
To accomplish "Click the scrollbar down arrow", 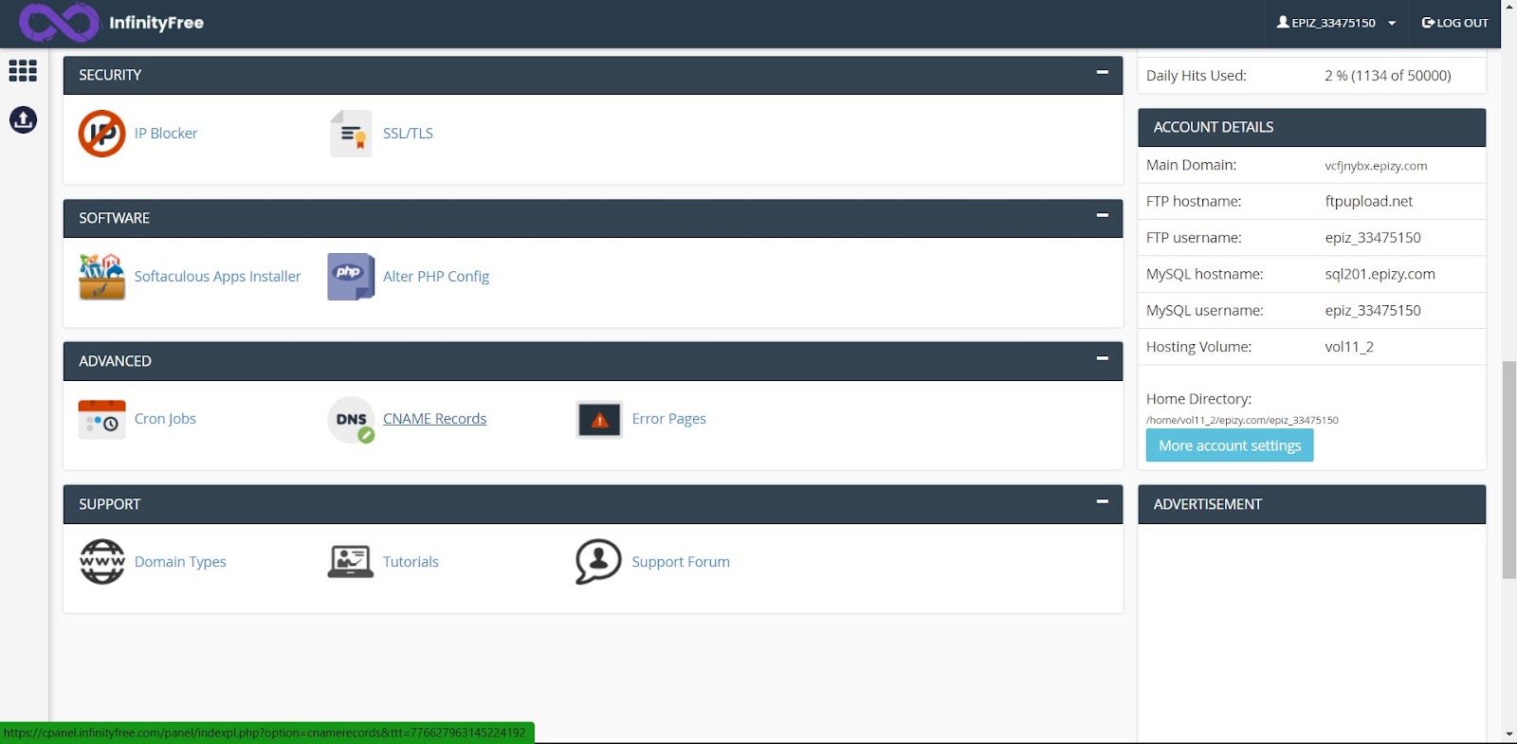I will click(x=1508, y=735).
